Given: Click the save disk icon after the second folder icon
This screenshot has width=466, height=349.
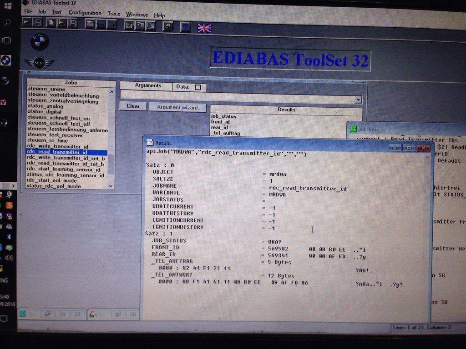Looking at the screenshot, I should coord(73,23).
